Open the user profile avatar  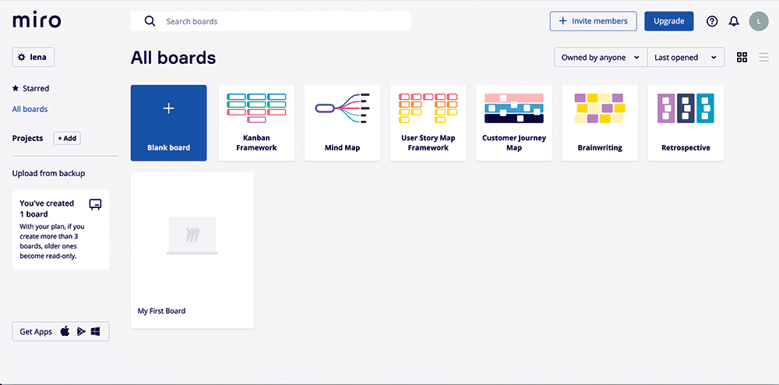759,22
